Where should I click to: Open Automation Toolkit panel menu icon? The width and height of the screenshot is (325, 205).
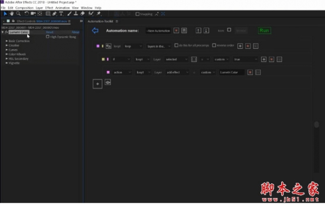(x=117, y=21)
